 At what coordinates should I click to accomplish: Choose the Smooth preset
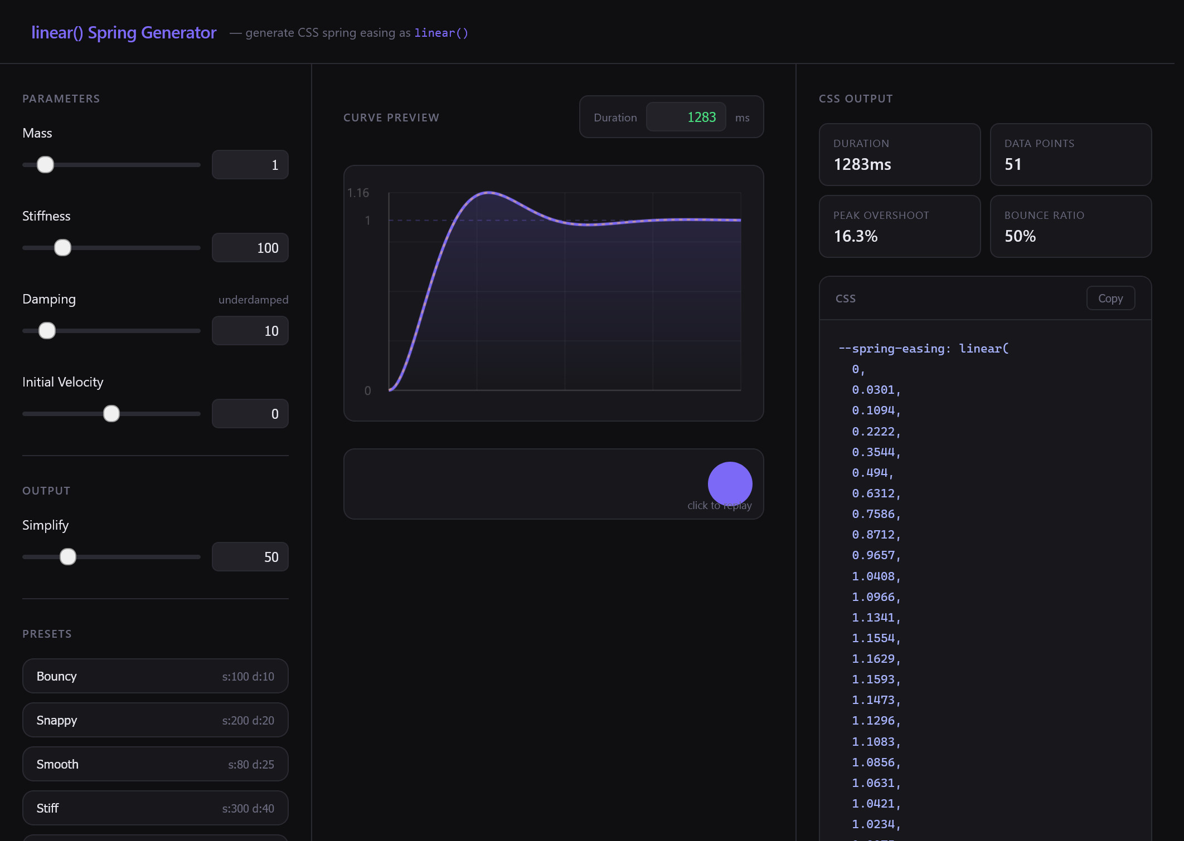pyautogui.click(x=155, y=764)
